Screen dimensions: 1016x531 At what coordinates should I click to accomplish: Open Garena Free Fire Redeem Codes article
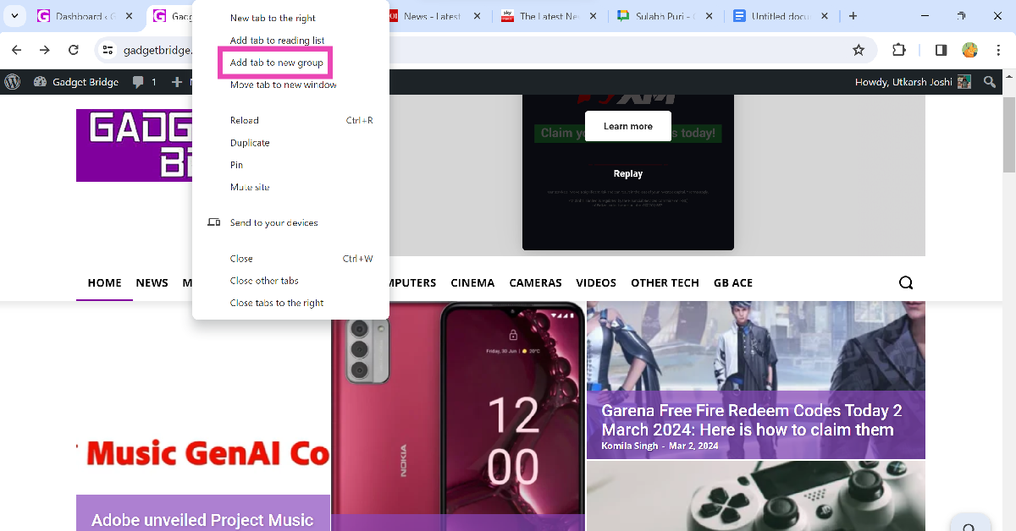(752, 420)
